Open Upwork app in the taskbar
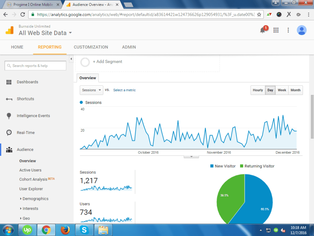314x236 pixels. coord(27,230)
